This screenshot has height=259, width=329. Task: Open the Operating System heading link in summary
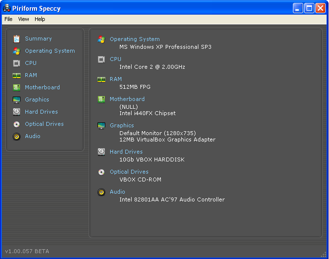[135, 40]
